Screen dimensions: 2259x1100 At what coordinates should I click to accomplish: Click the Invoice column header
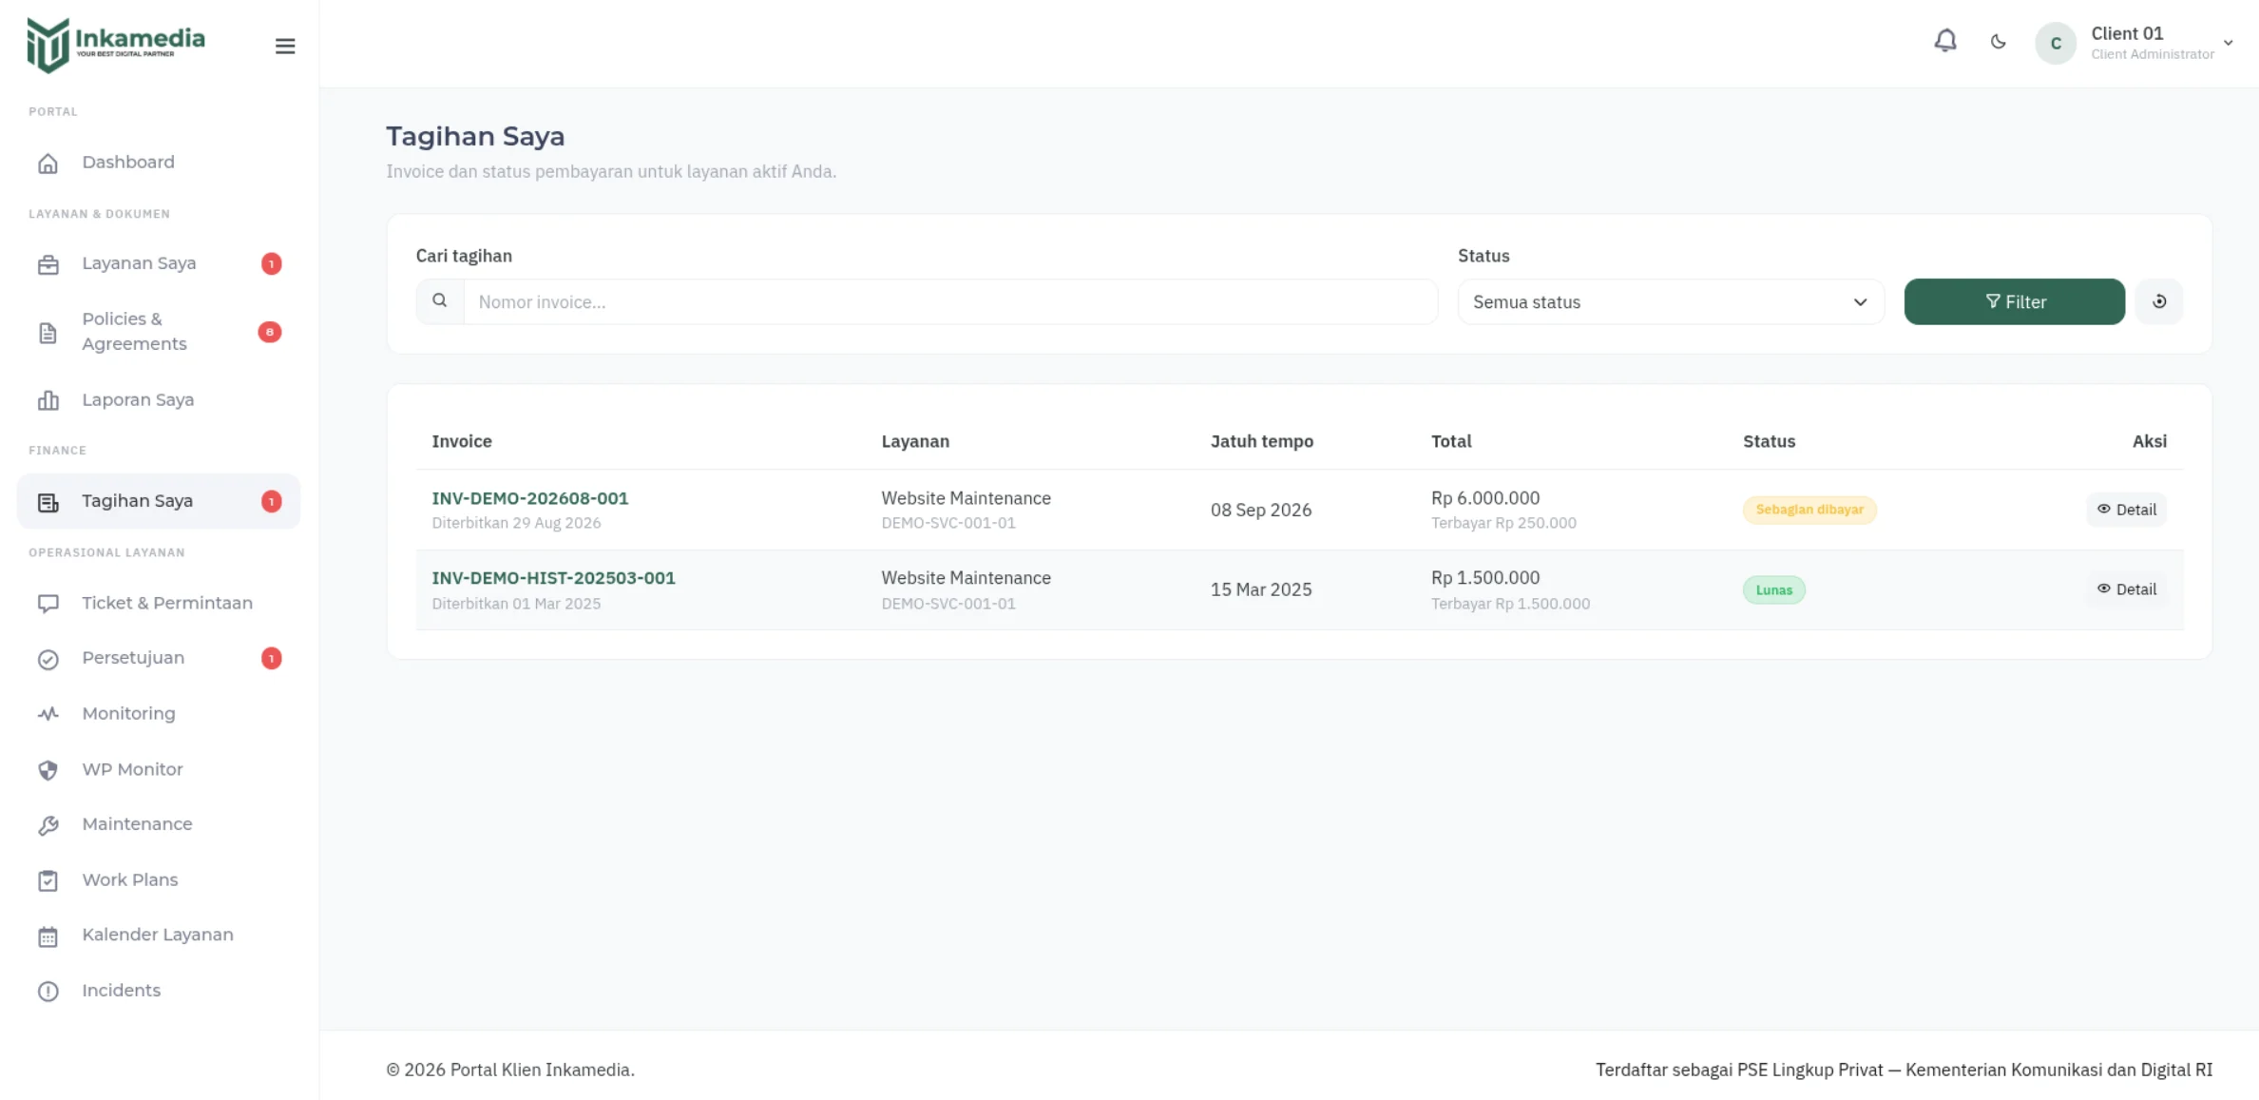[x=461, y=441]
